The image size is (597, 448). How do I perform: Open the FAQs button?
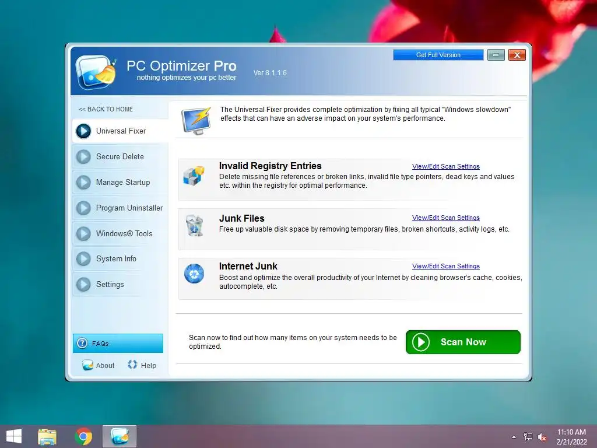point(118,343)
